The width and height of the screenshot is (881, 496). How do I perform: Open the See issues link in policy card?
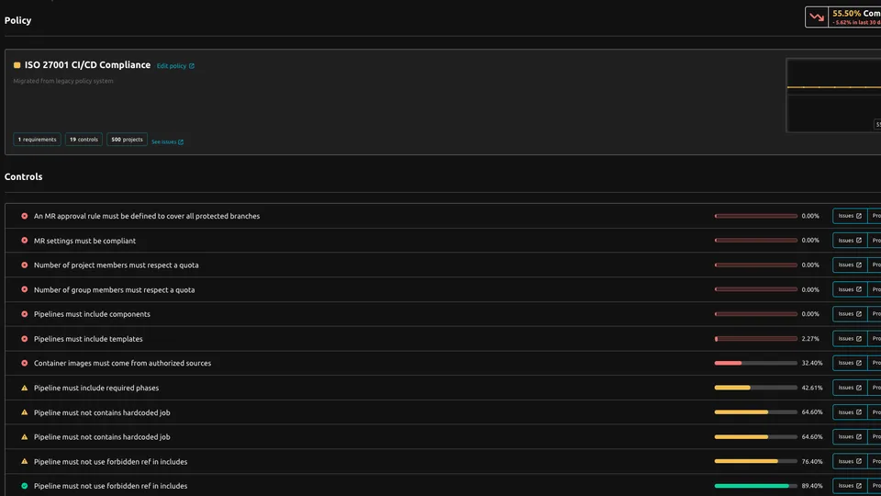[x=167, y=141]
